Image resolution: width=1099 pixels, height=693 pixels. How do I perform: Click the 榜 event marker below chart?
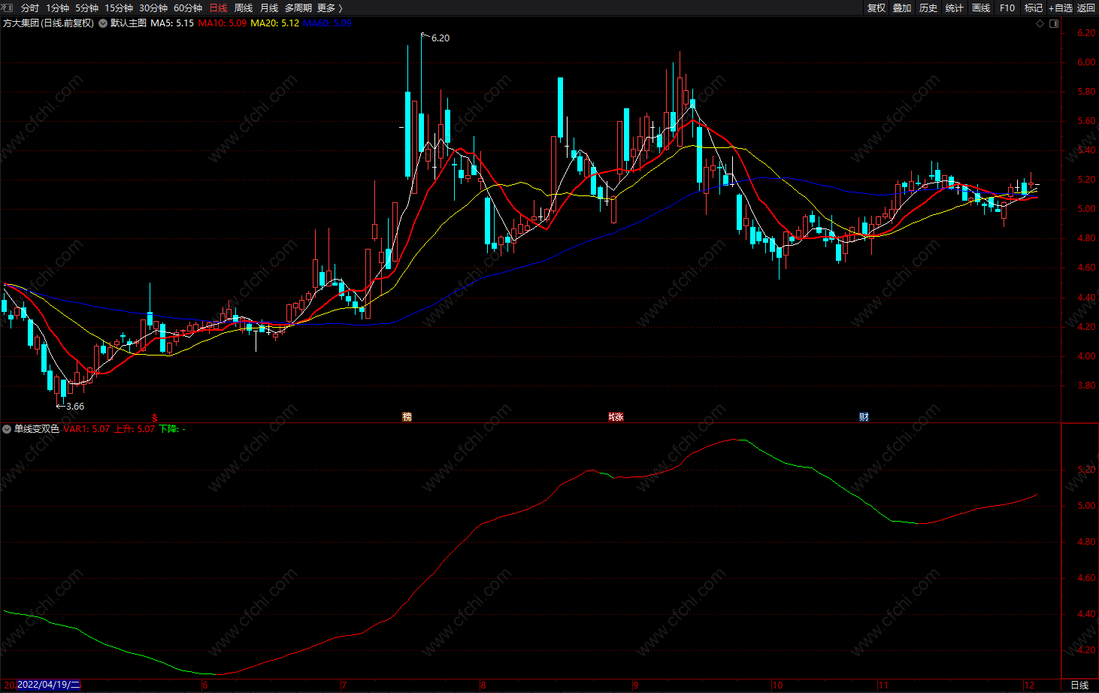(407, 417)
